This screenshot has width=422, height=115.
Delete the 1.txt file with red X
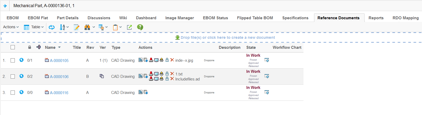coord(172,74)
